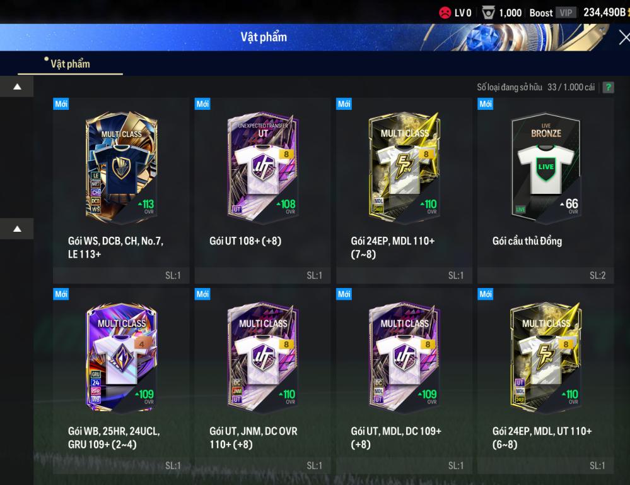Click the green question mark help icon
This screenshot has height=485, width=630.
[x=609, y=87]
